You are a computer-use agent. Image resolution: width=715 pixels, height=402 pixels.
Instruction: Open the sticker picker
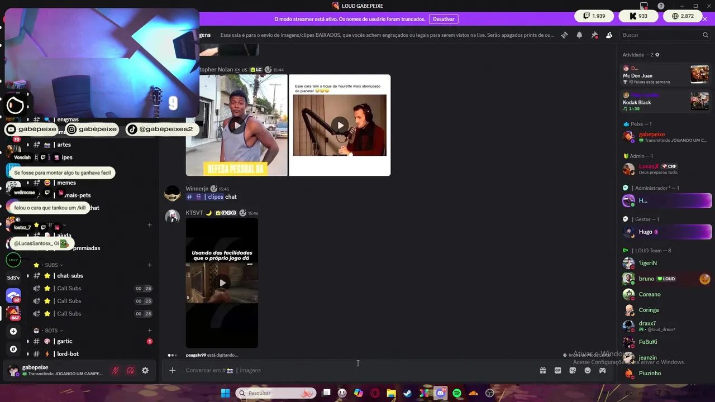[x=573, y=370]
